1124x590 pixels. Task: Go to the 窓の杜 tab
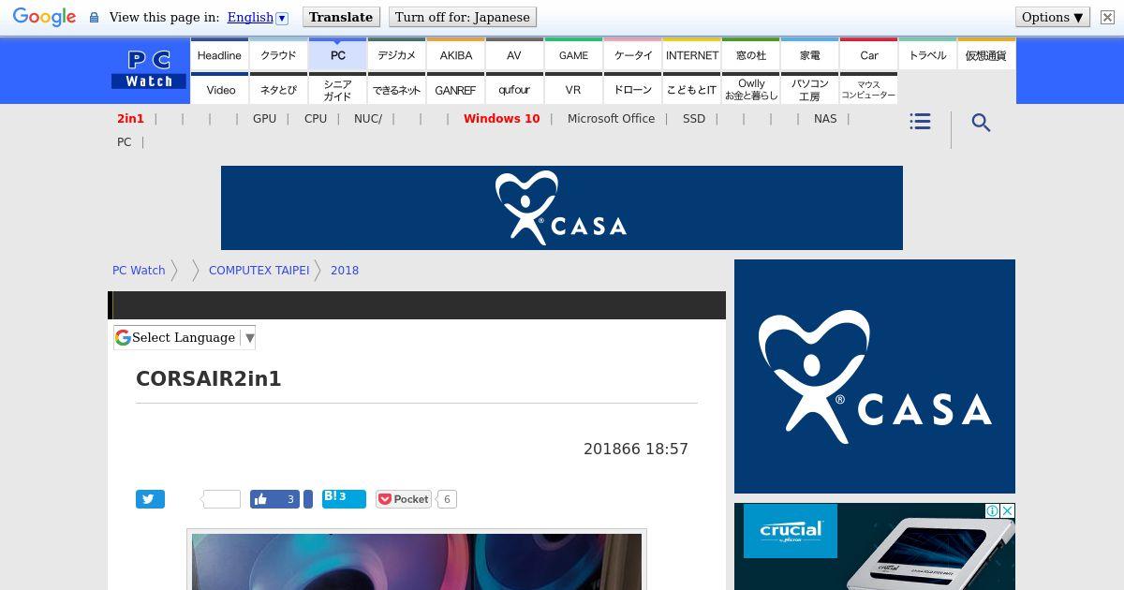click(x=751, y=55)
